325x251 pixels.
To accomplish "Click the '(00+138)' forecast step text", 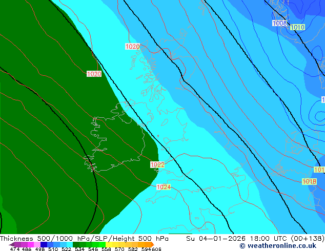I will pyautogui.click(x=308, y=239).
